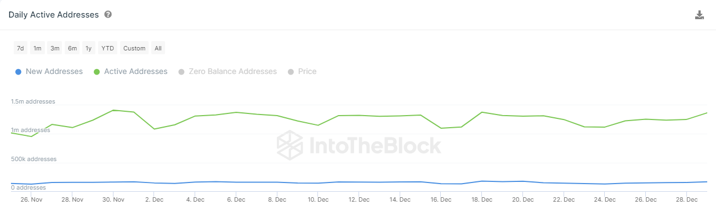Select the 1m time range

[x=37, y=48]
